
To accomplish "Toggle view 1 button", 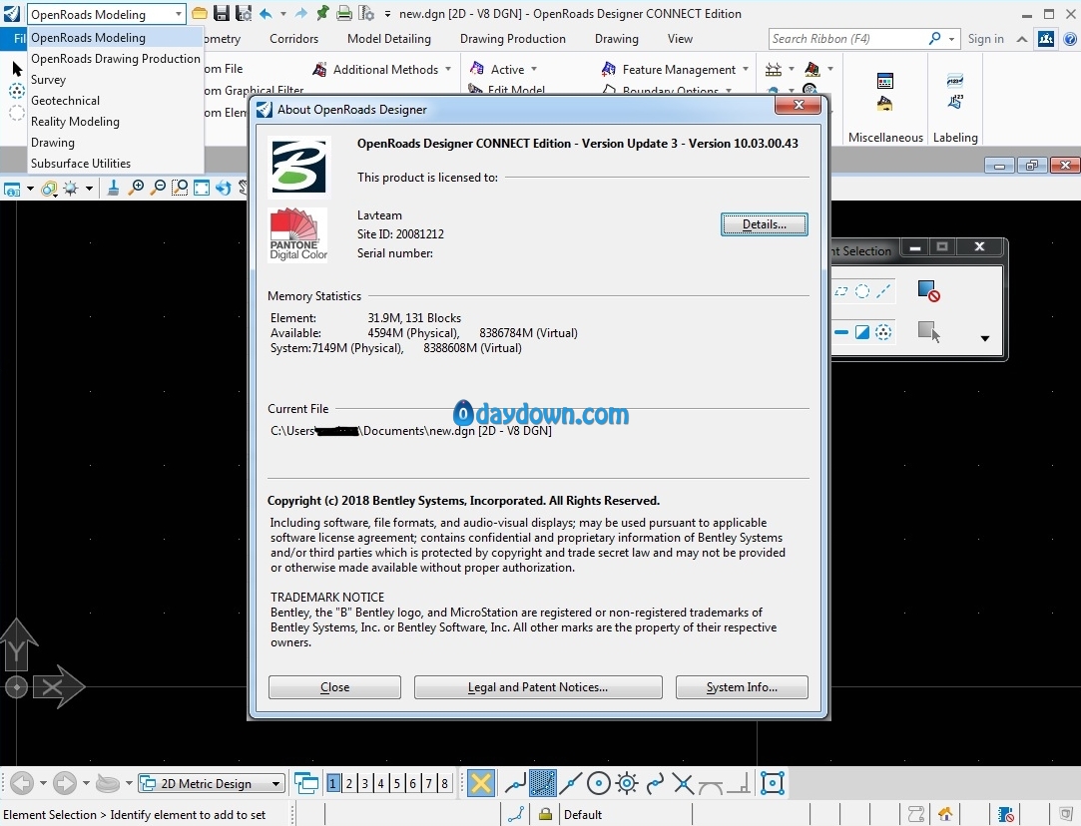I will [333, 783].
